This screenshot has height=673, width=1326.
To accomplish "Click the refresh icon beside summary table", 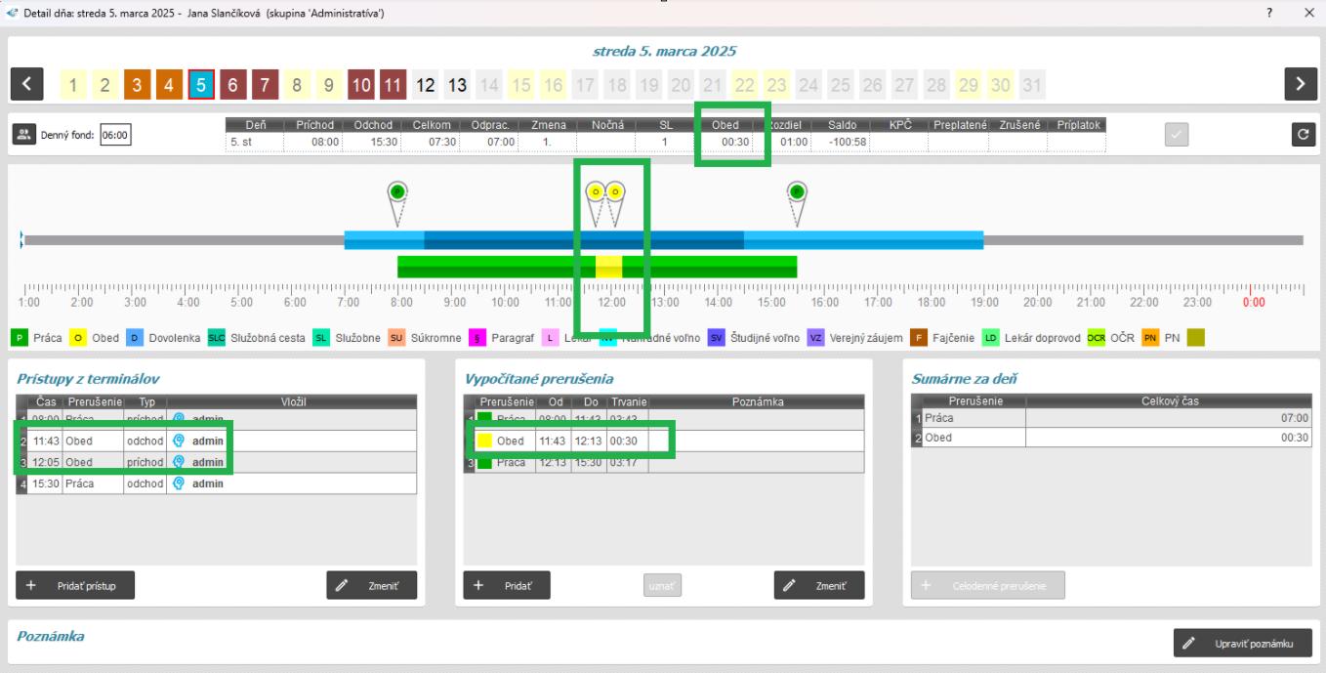I will click(1303, 136).
